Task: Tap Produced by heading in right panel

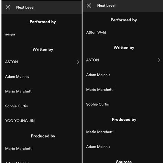Action: (124, 120)
